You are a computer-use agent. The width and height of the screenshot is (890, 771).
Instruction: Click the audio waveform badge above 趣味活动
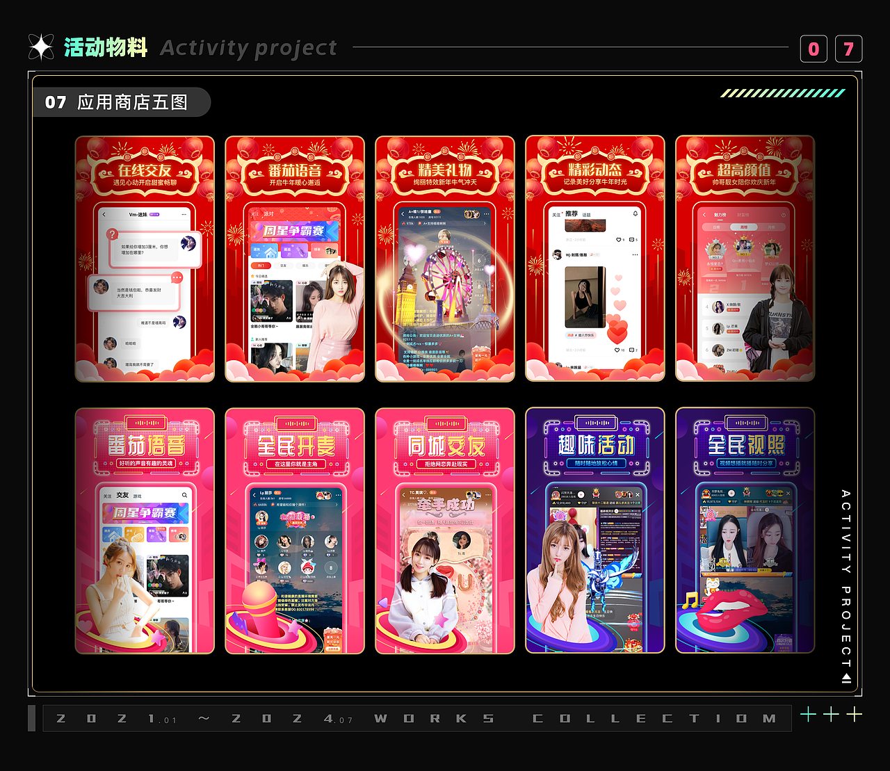coord(597,423)
